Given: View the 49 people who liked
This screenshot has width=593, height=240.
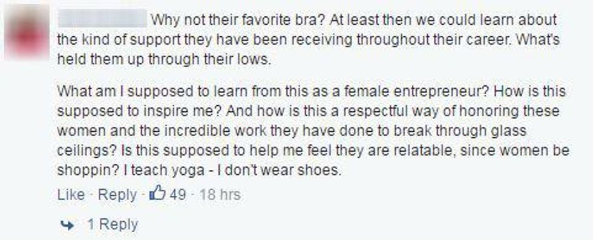Looking at the screenshot, I should 178,195.
